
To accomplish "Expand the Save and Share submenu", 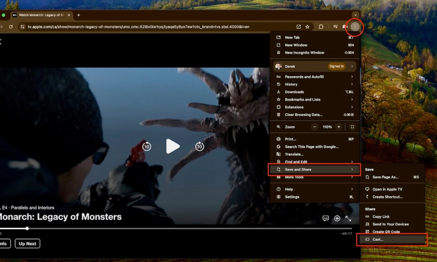I will tap(315, 170).
